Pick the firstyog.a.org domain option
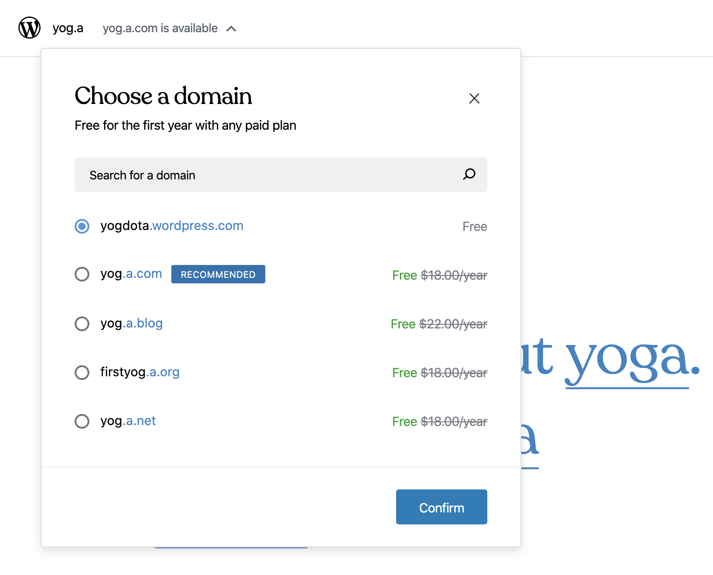The height and width of the screenshot is (575, 713). pyautogui.click(x=82, y=372)
